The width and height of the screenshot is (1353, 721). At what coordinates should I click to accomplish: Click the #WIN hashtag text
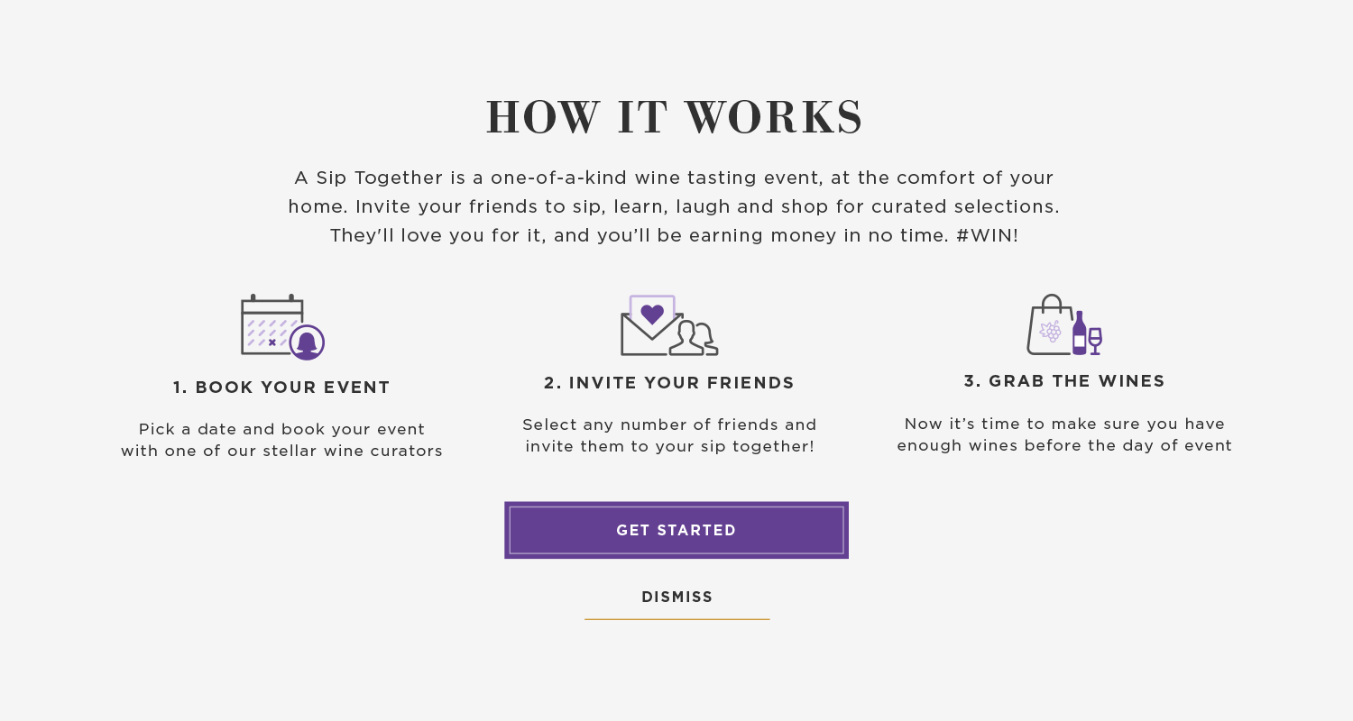[987, 236]
